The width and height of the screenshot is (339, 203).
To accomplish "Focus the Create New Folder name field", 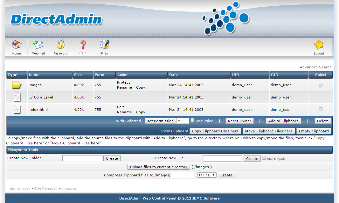I will click(x=82, y=158).
